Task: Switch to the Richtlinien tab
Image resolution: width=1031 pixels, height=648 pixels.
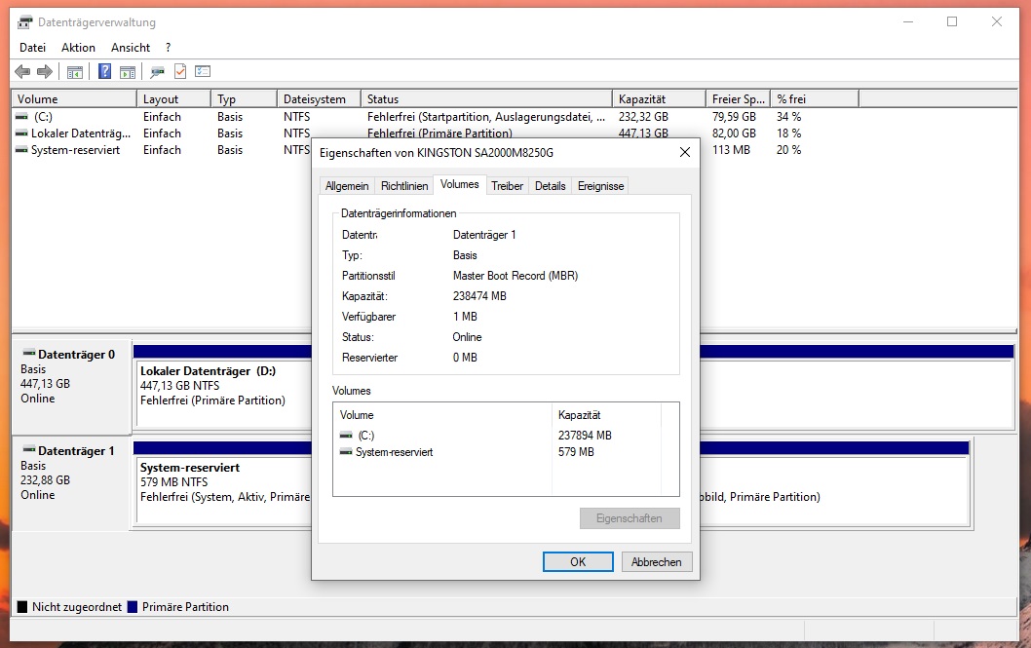Action: (404, 186)
